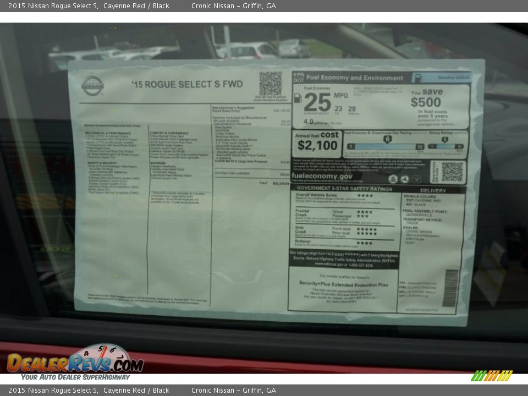The width and height of the screenshot is (528, 396).
Task: Click the VIN barcode at sticker bottom right
Action: 450,288
